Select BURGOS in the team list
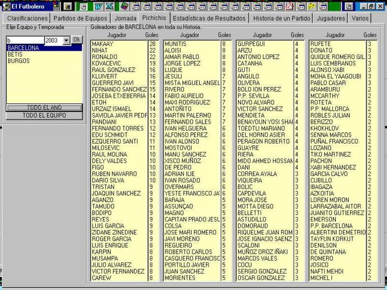The image size is (387, 290). click(x=44, y=61)
